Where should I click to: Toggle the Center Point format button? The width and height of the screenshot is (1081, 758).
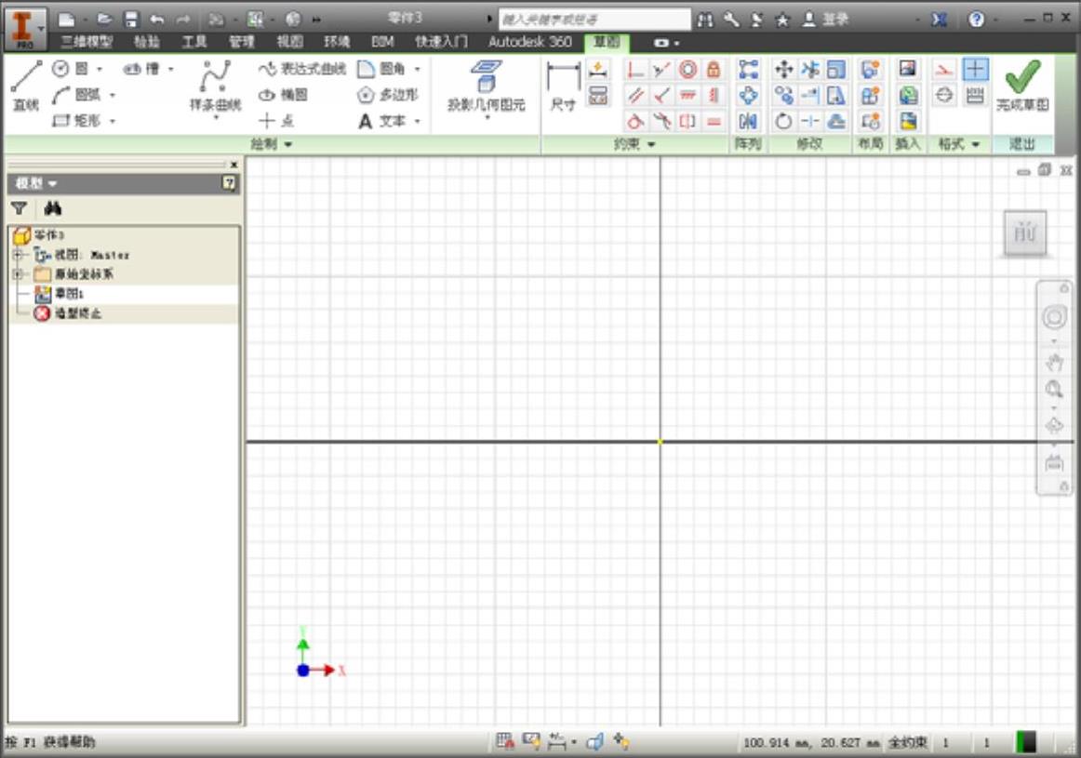(975, 69)
